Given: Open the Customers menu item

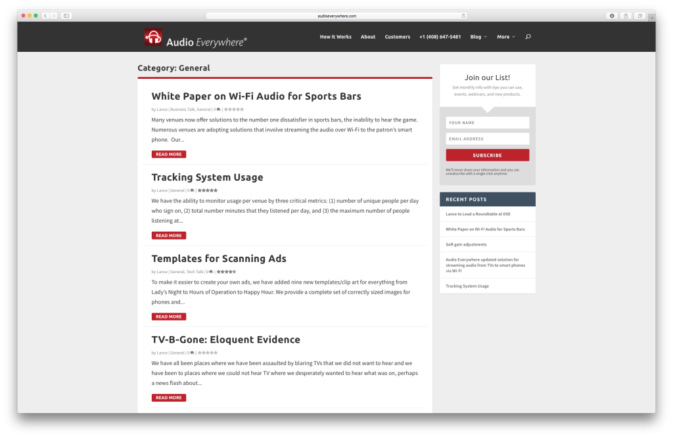Looking at the screenshot, I should coord(398,37).
